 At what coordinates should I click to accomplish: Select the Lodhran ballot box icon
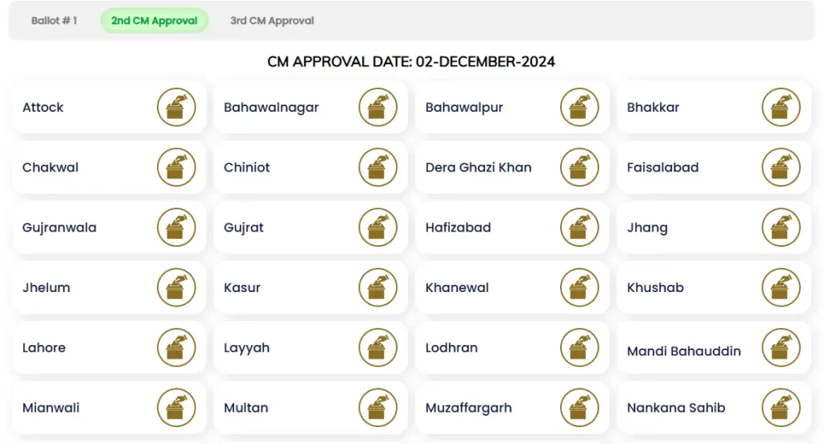coord(579,347)
